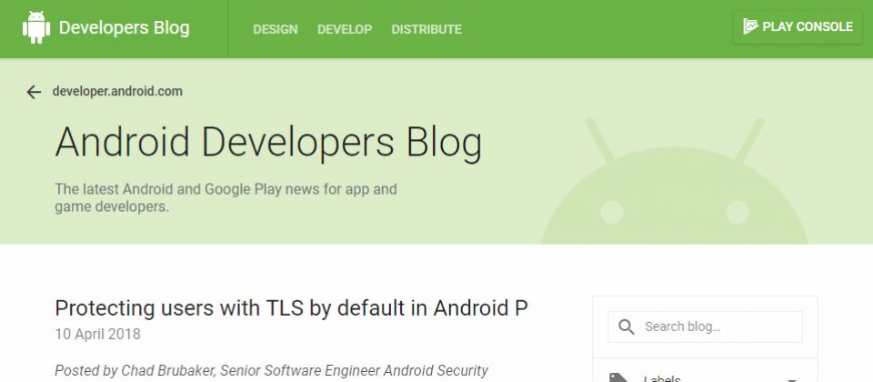Open the TLS by default article title
873x382 pixels.
click(291, 308)
